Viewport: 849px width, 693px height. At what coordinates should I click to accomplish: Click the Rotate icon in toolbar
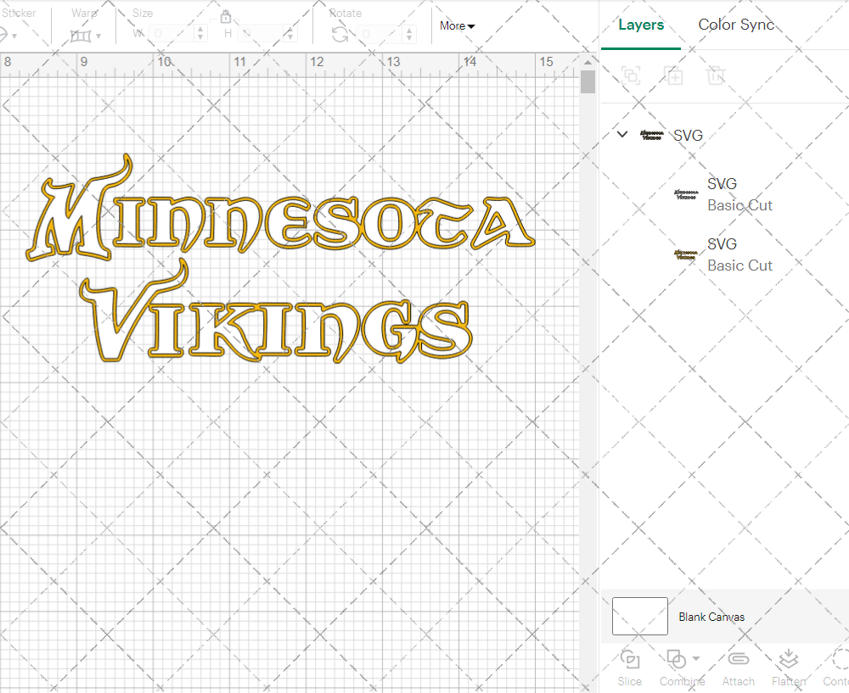click(x=340, y=34)
